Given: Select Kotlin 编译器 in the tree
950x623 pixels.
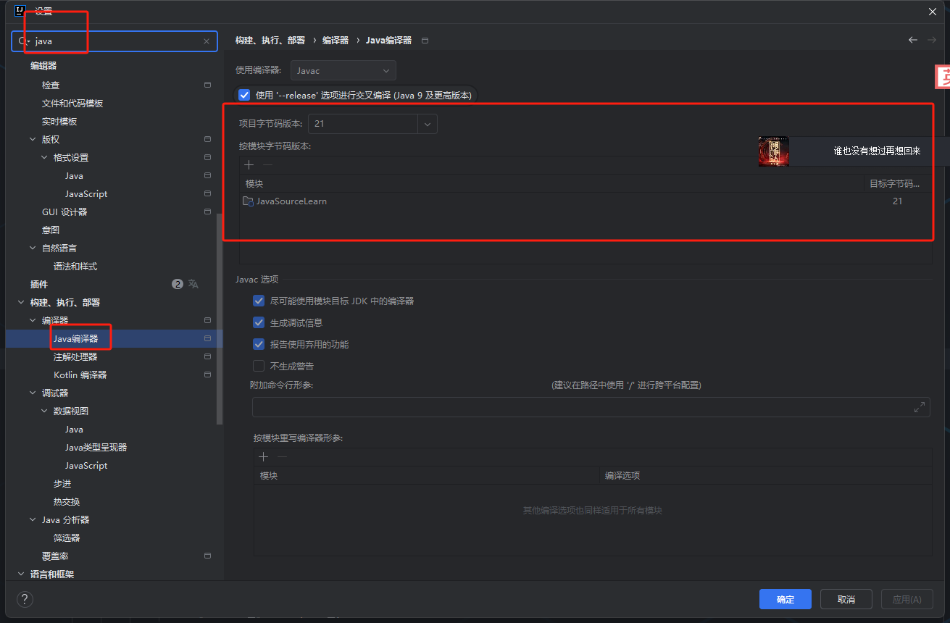Looking at the screenshot, I should pyautogui.click(x=80, y=375).
